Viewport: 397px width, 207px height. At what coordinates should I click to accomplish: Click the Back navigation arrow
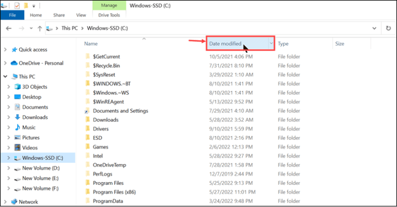click(9, 28)
